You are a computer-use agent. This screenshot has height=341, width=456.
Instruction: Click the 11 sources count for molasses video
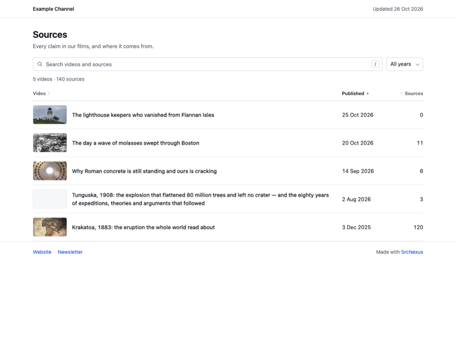coord(420,143)
